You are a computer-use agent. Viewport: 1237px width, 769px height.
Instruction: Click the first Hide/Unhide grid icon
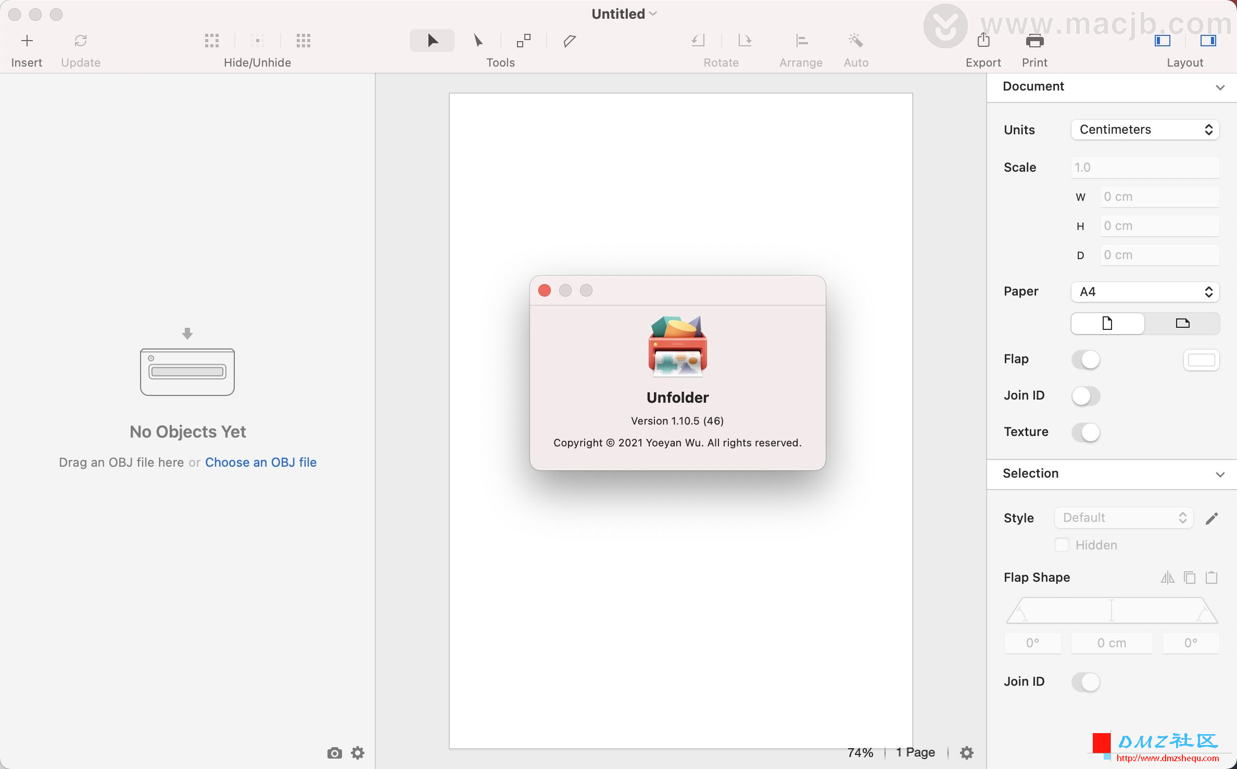coord(212,41)
